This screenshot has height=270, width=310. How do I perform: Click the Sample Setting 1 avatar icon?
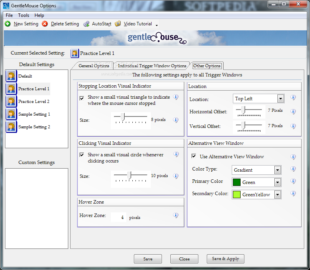click(11, 114)
